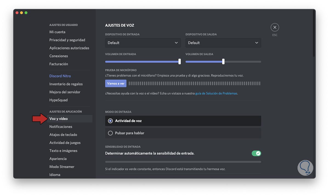Screen dimensions: 329x196
Task: Open the Dispositivo de entrada dropdown
Action: coord(143,43)
